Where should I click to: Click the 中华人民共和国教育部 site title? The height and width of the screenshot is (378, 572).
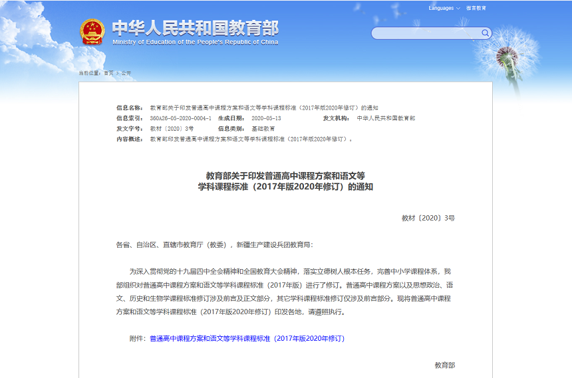point(196,28)
